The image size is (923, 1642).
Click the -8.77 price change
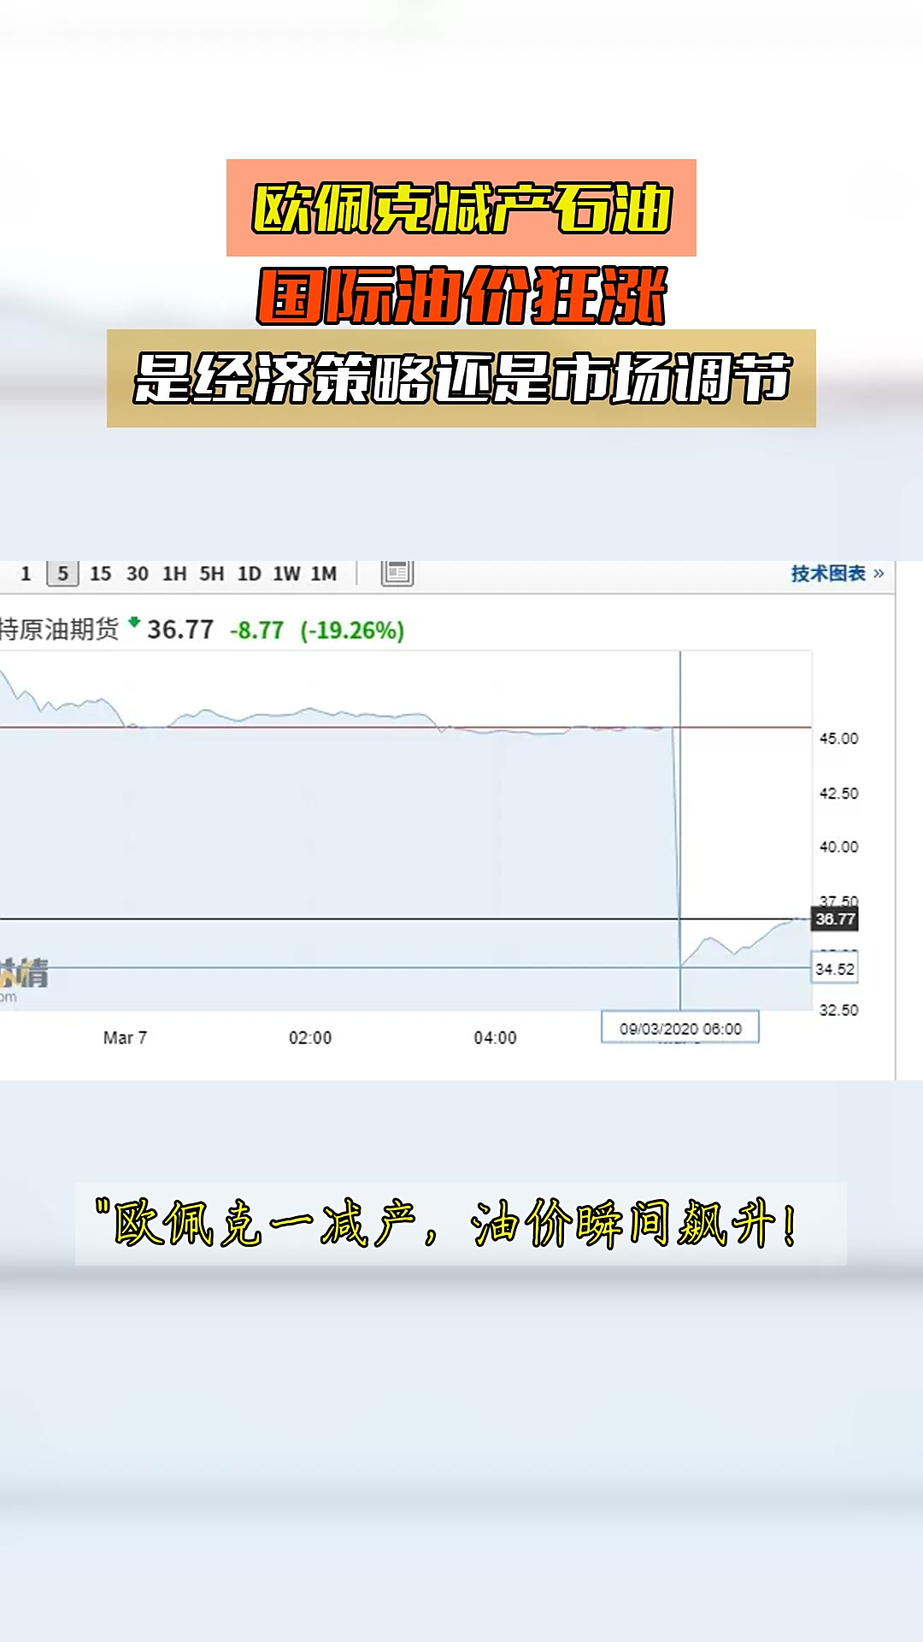tap(257, 630)
